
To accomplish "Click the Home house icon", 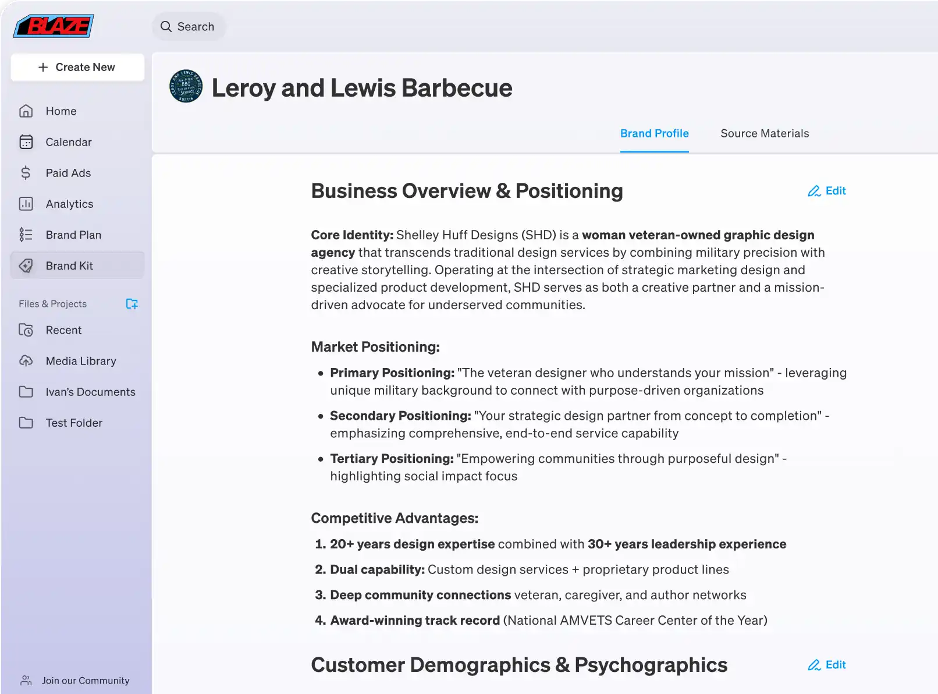I will coord(26,111).
